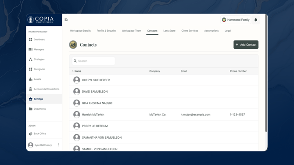Open Assets from the sidebar
294x165 pixels.
(37, 79)
